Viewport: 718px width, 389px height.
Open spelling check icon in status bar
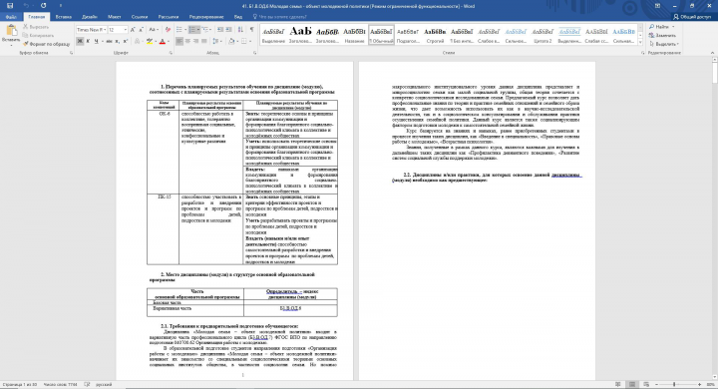[x=87, y=385]
